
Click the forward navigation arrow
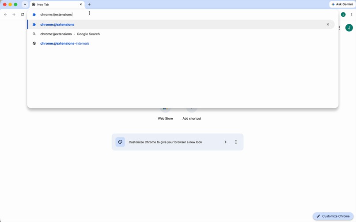[14, 15]
